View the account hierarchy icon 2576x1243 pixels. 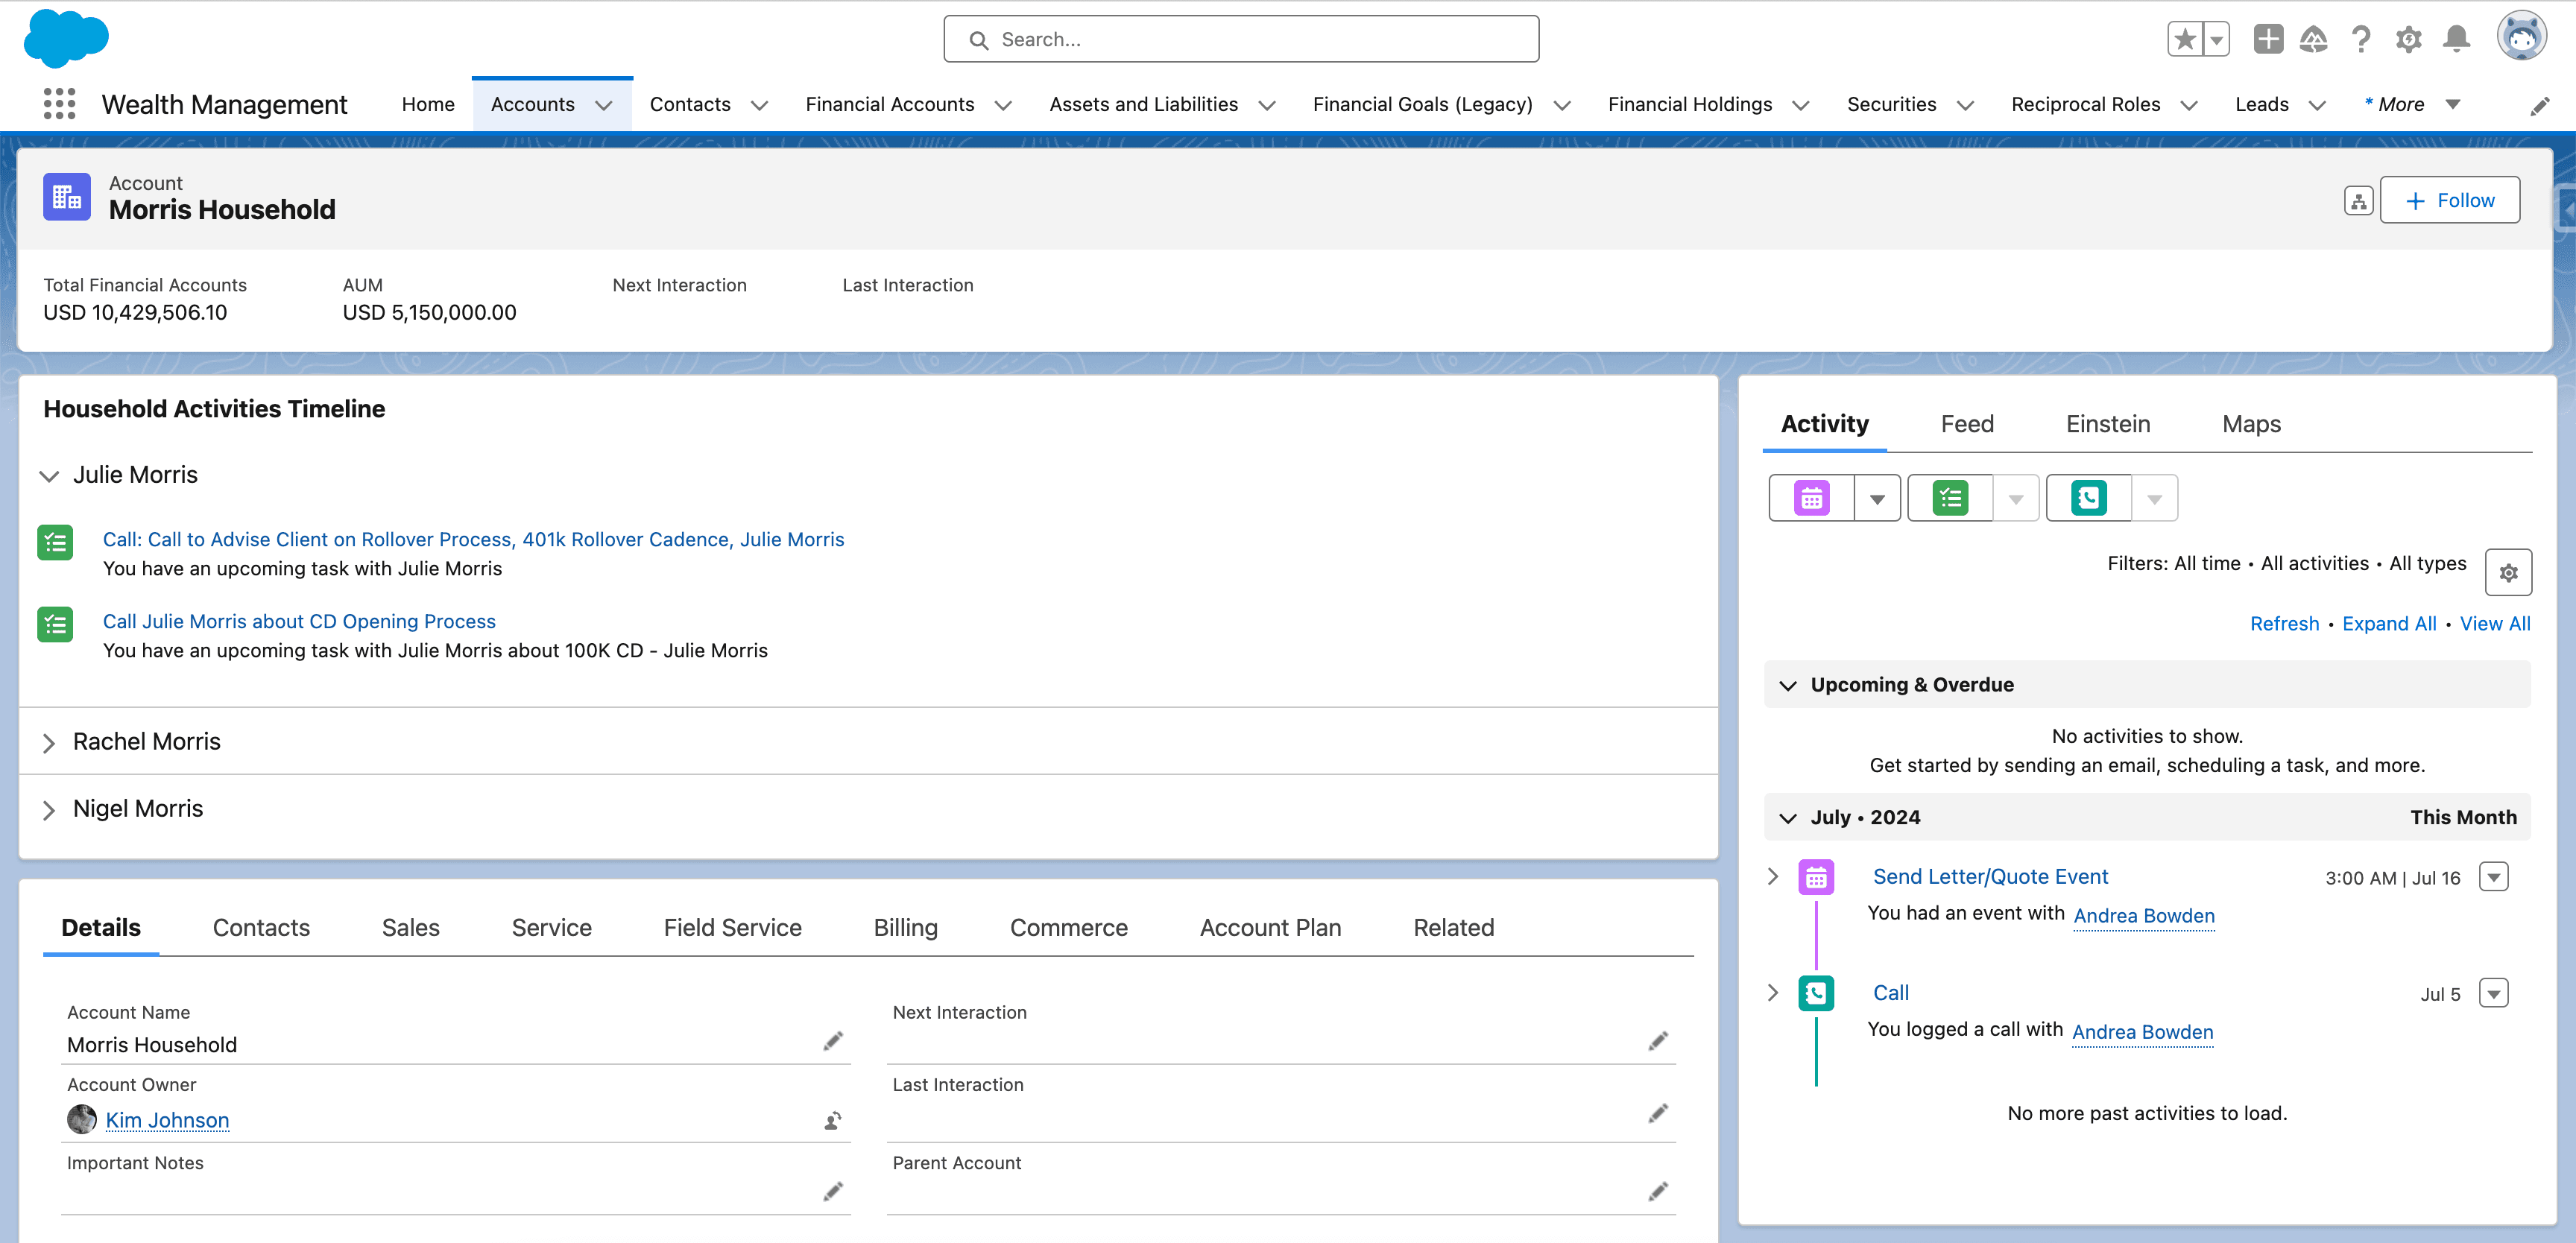tap(2359, 201)
